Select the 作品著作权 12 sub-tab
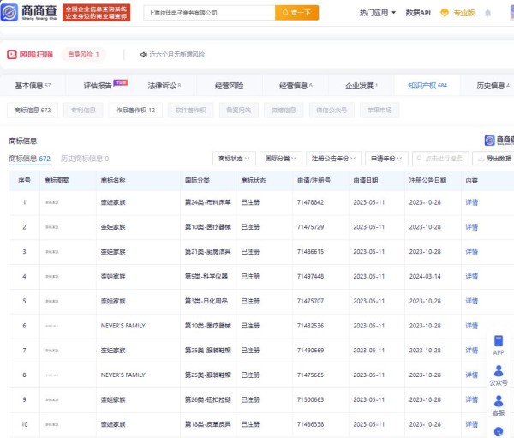514x438 pixels. (x=135, y=111)
